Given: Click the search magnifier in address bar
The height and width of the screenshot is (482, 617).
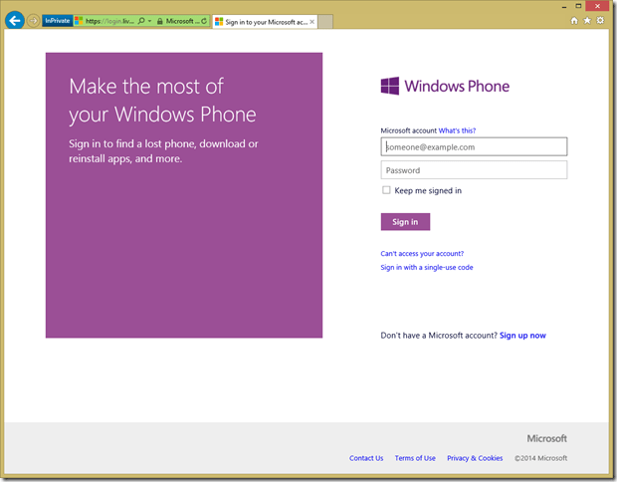Looking at the screenshot, I should (142, 21).
